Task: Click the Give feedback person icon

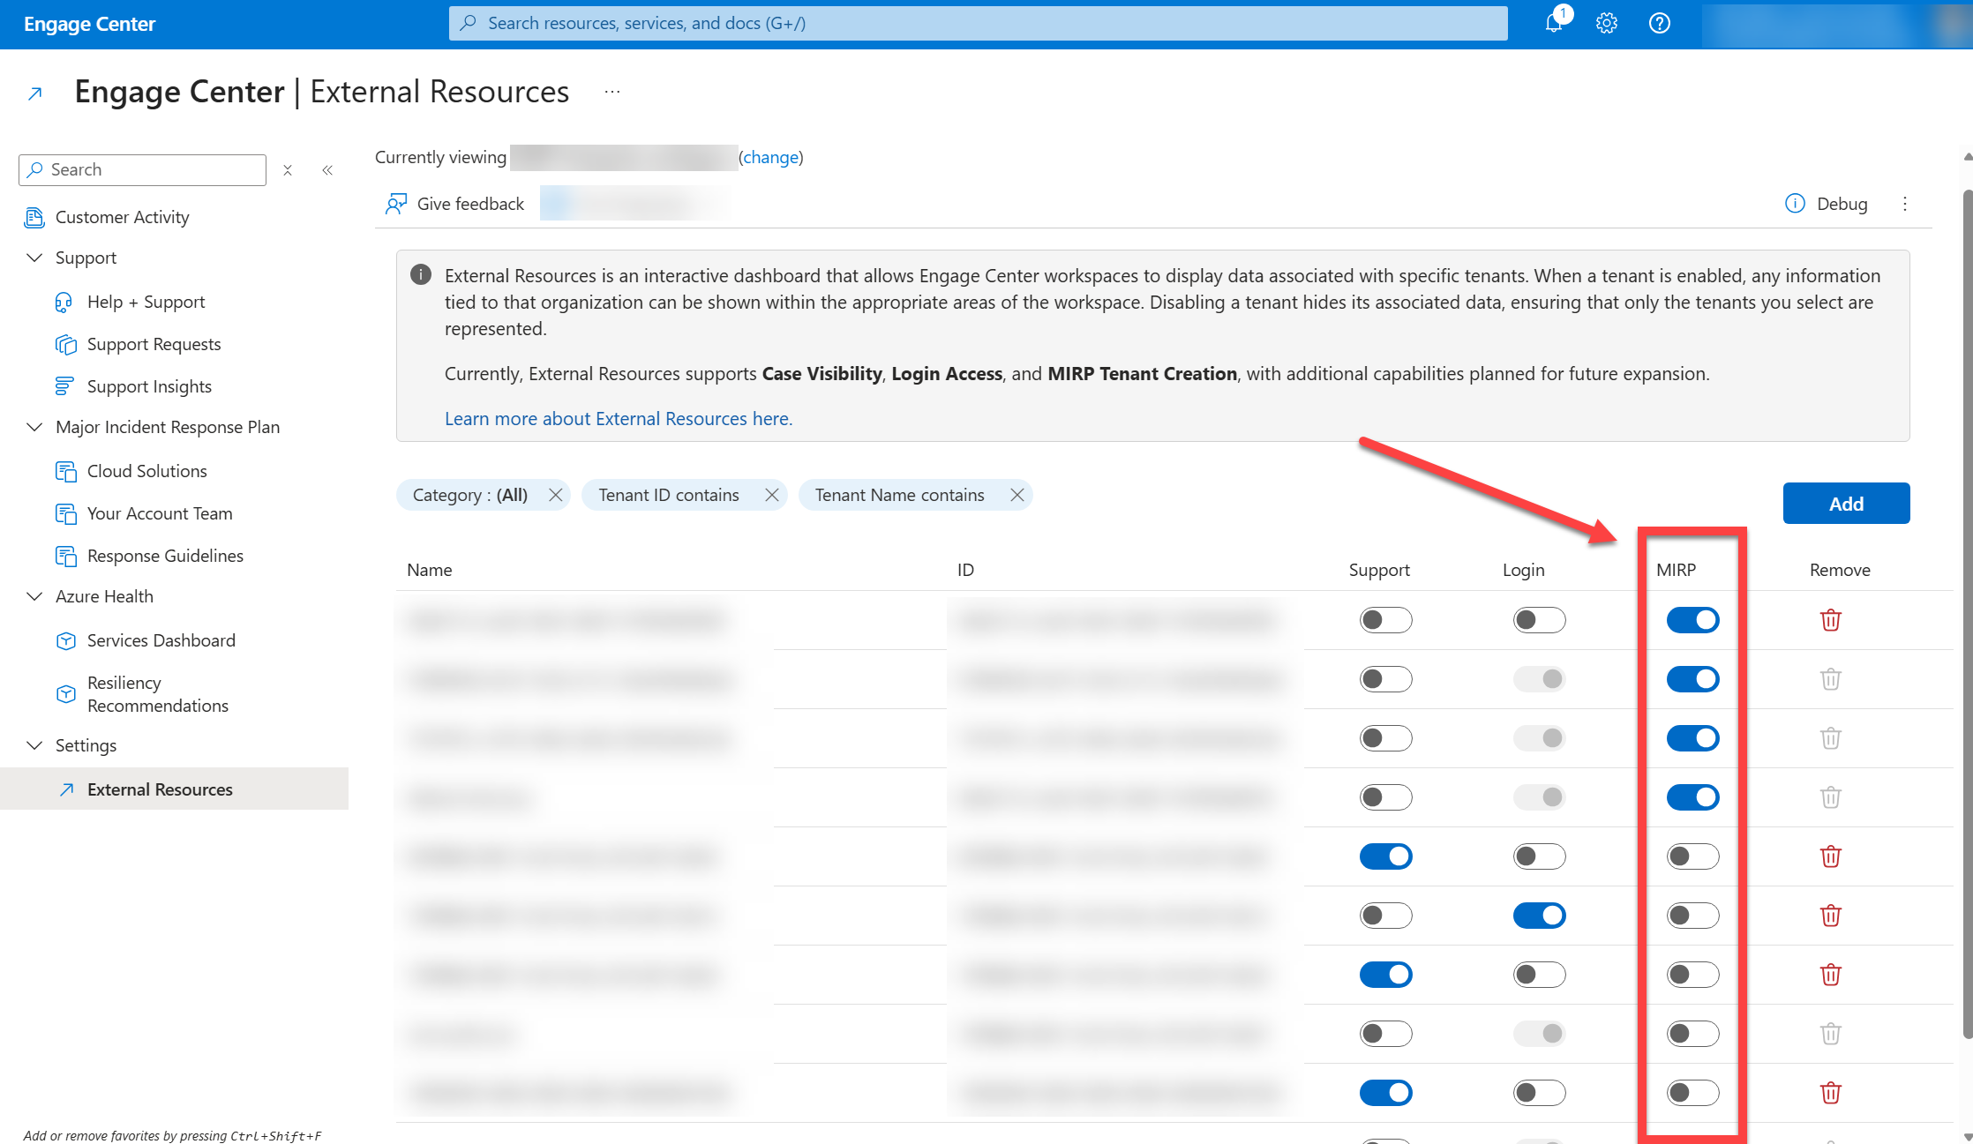Action: (x=396, y=205)
